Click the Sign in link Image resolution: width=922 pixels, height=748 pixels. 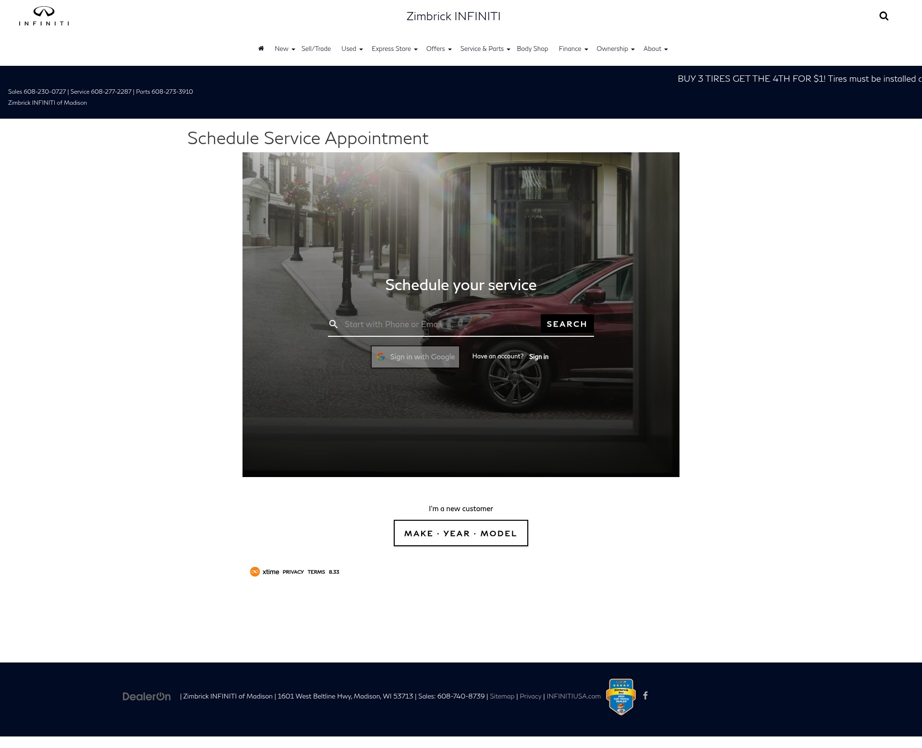coord(539,356)
